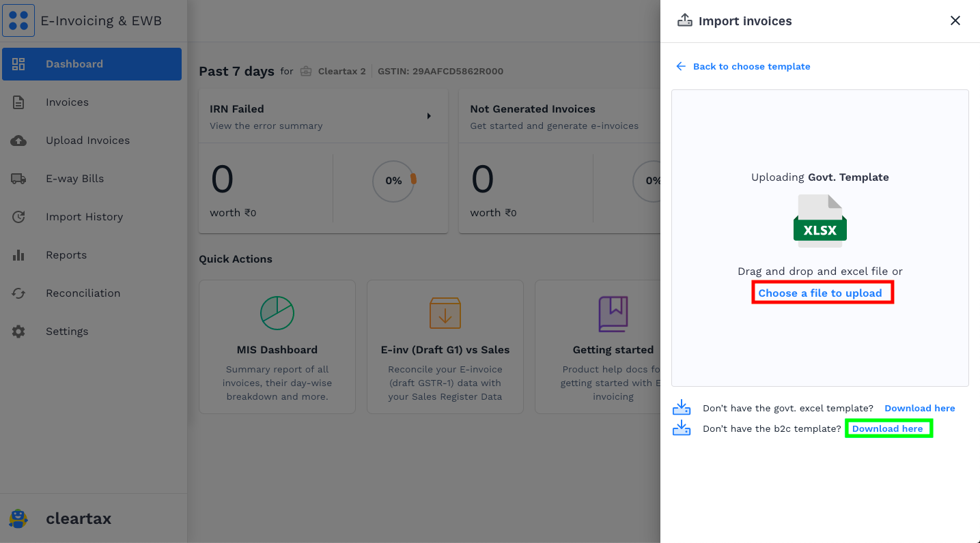Open E-inv (Draft G1) vs Sales card

tap(445, 347)
